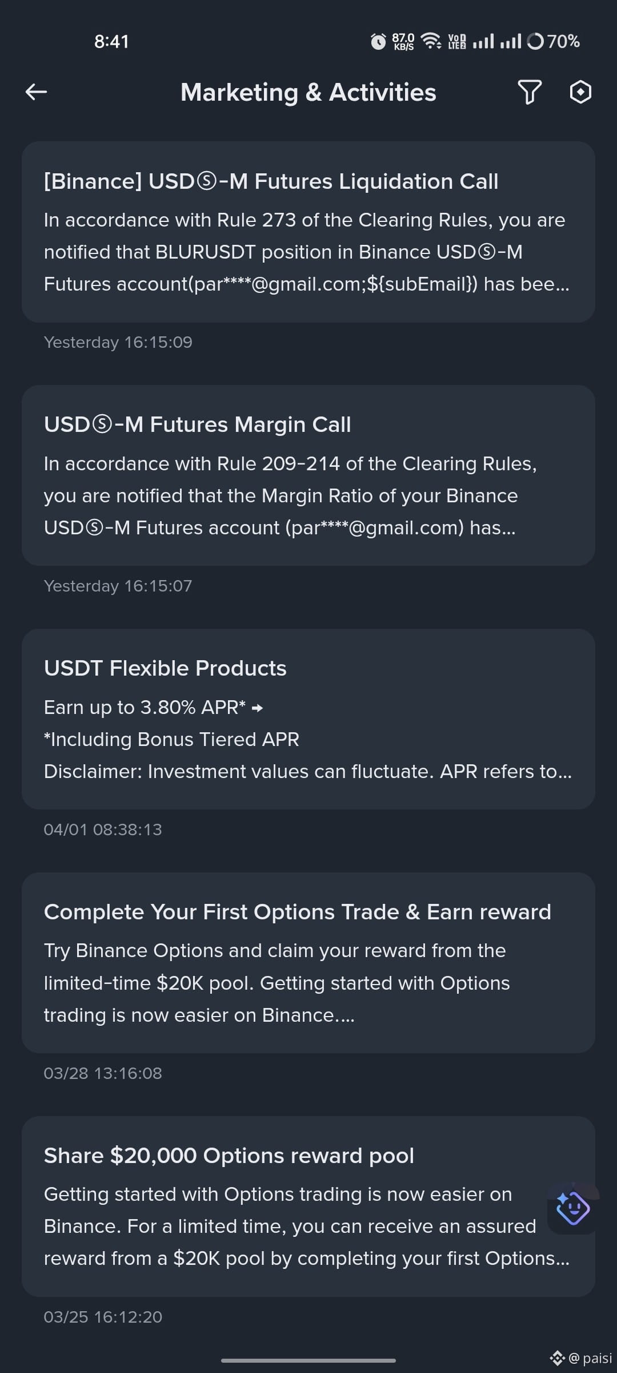Tap the Yesterday 16:15:09 timestamp
Image resolution: width=617 pixels, height=1373 pixels.
[118, 342]
